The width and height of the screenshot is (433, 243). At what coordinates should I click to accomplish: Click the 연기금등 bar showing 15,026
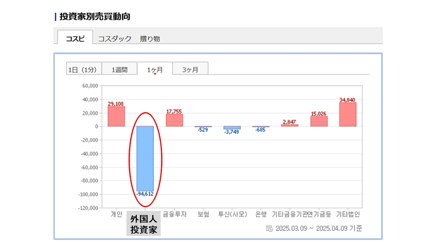(319, 121)
